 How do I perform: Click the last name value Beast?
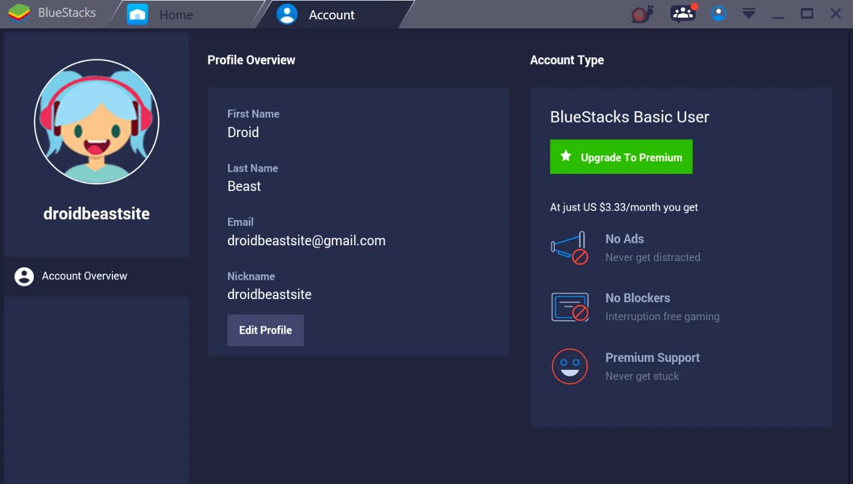244,186
